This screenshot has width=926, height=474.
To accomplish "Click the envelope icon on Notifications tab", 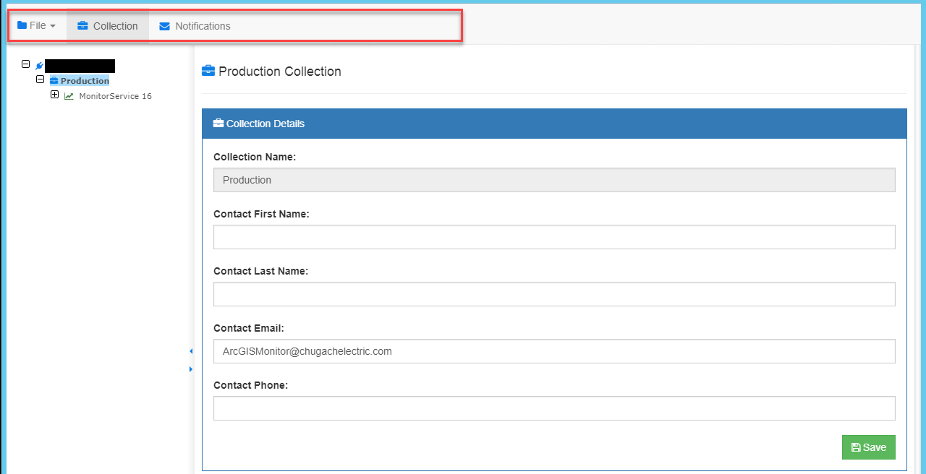I will (163, 26).
